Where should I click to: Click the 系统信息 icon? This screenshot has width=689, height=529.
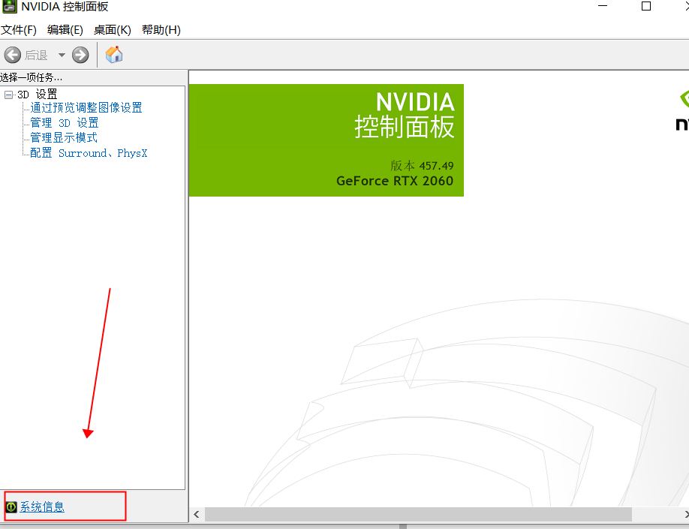pyautogui.click(x=11, y=506)
